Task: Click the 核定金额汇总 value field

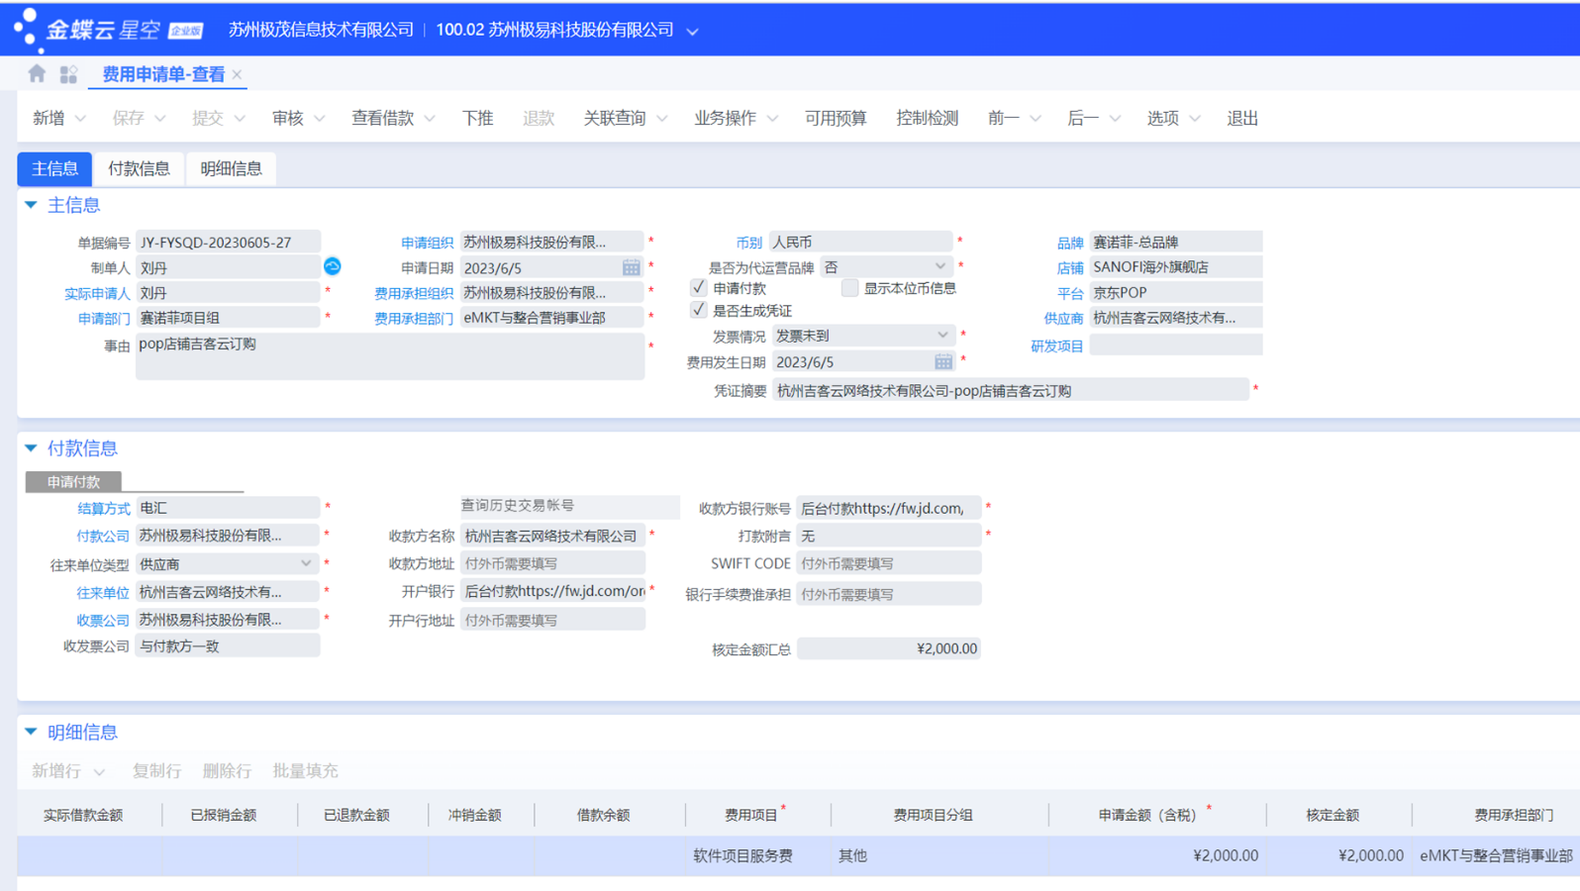Action: point(888,648)
